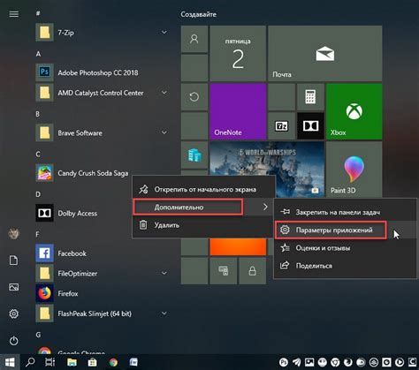Expand the AMD Catalyst Control Center folder

[164, 93]
